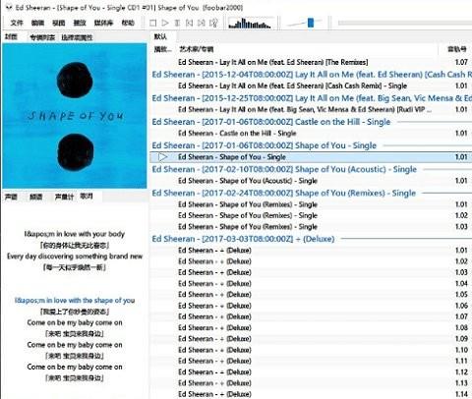The image size is (472, 399).
Task: Click the 2015-12-04 Cash Cash Remix group header
Action: [x=311, y=75]
